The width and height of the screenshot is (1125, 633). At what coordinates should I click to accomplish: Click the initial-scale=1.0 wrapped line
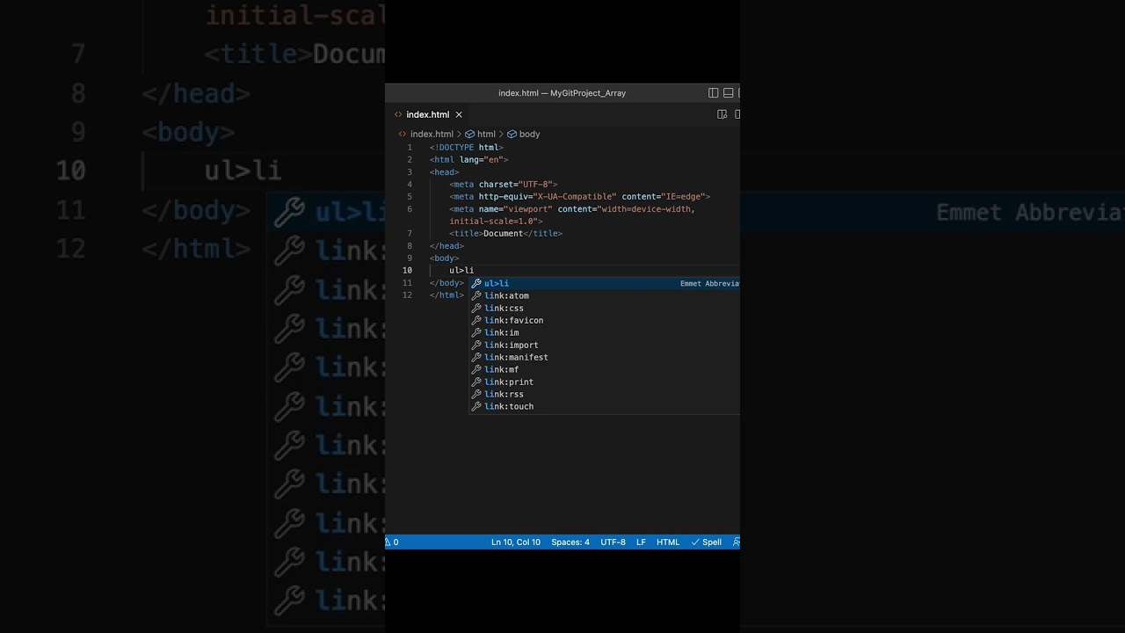tap(496, 222)
